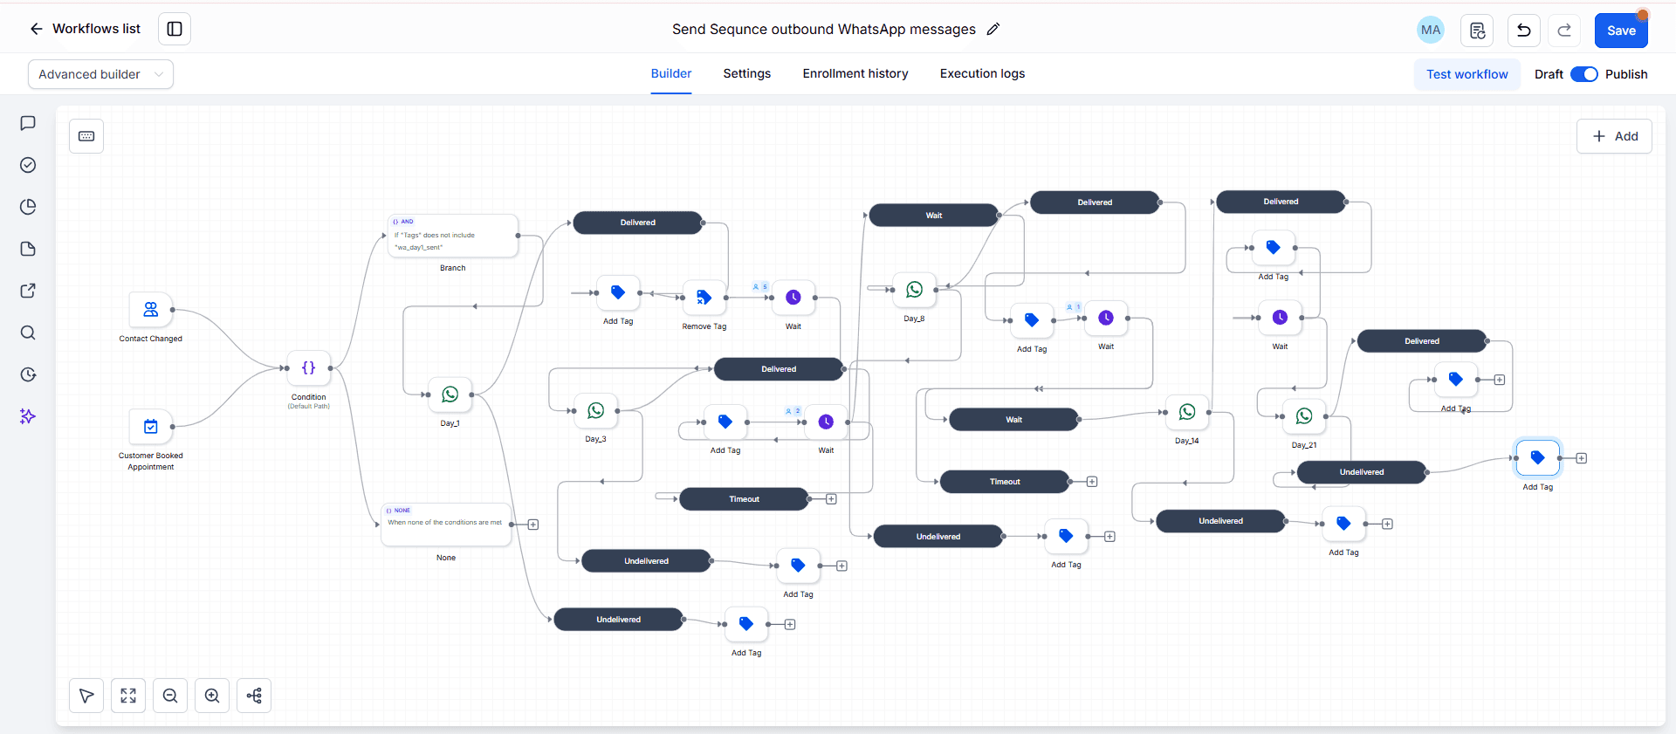Select the highlighted Add Tag node
The width and height of the screenshot is (1676, 734).
[x=1538, y=458]
